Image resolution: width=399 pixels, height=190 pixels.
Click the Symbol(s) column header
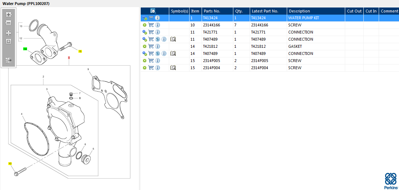180,11
